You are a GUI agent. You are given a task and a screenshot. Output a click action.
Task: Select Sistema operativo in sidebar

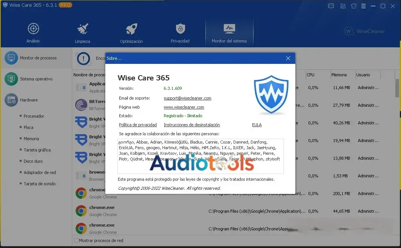click(x=36, y=79)
